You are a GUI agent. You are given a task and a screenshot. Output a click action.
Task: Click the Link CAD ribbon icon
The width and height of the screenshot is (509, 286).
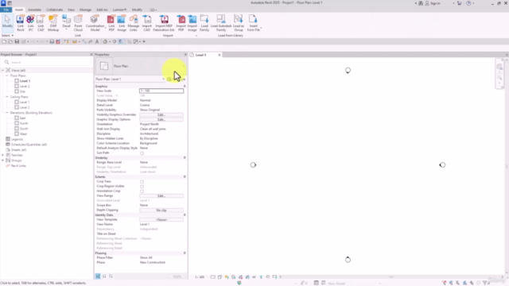pos(41,23)
